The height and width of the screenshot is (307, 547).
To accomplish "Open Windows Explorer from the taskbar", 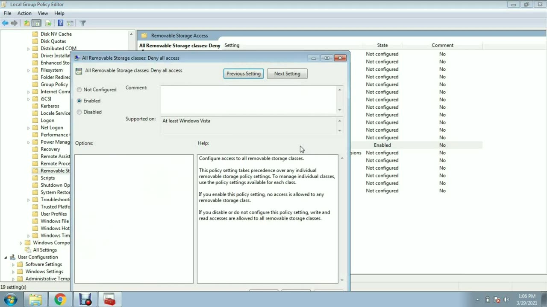I will (x=35, y=300).
